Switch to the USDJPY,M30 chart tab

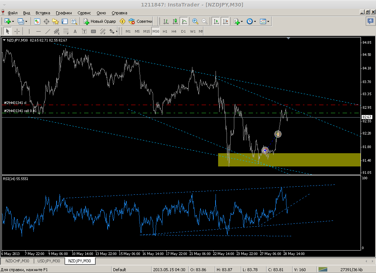coord(49,261)
